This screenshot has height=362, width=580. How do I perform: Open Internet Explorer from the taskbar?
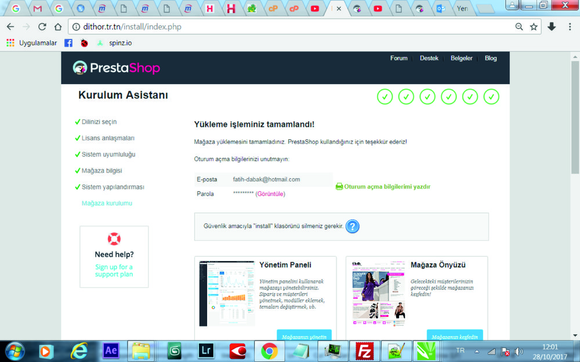click(79, 351)
